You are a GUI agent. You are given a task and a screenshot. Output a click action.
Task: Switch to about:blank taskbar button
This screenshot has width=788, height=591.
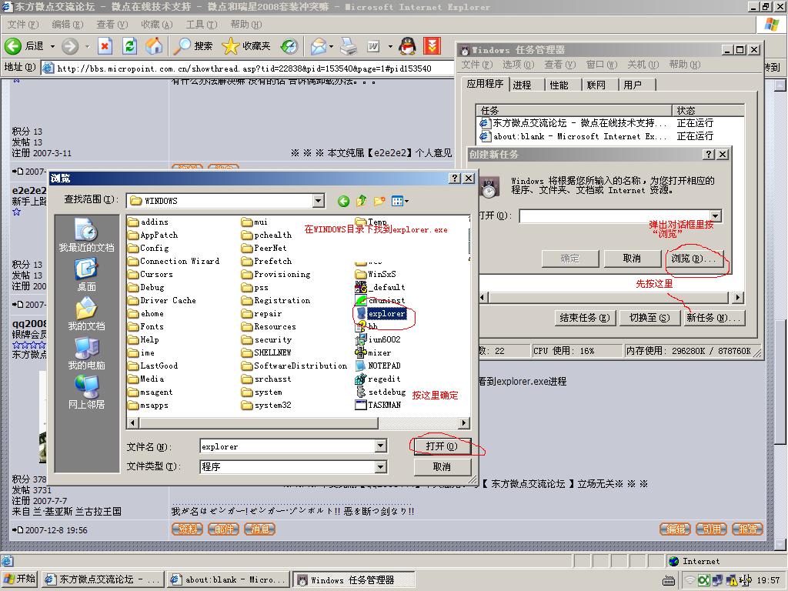point(229,580)
